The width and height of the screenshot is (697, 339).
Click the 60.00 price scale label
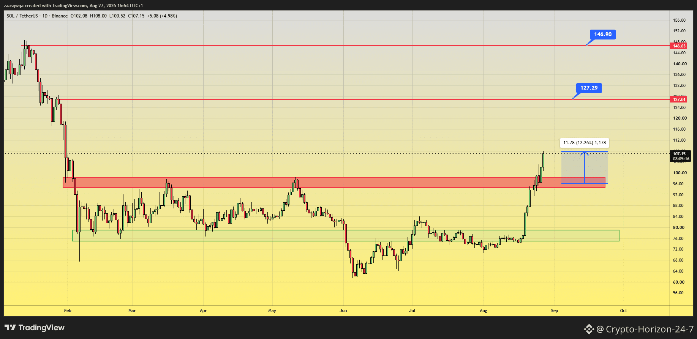tap(678, 282)
